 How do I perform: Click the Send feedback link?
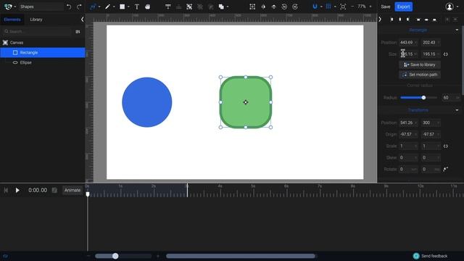point(434,256)
